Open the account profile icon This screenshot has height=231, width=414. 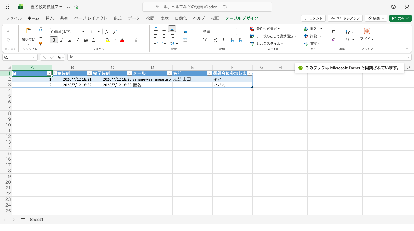[x=407, y=7]
